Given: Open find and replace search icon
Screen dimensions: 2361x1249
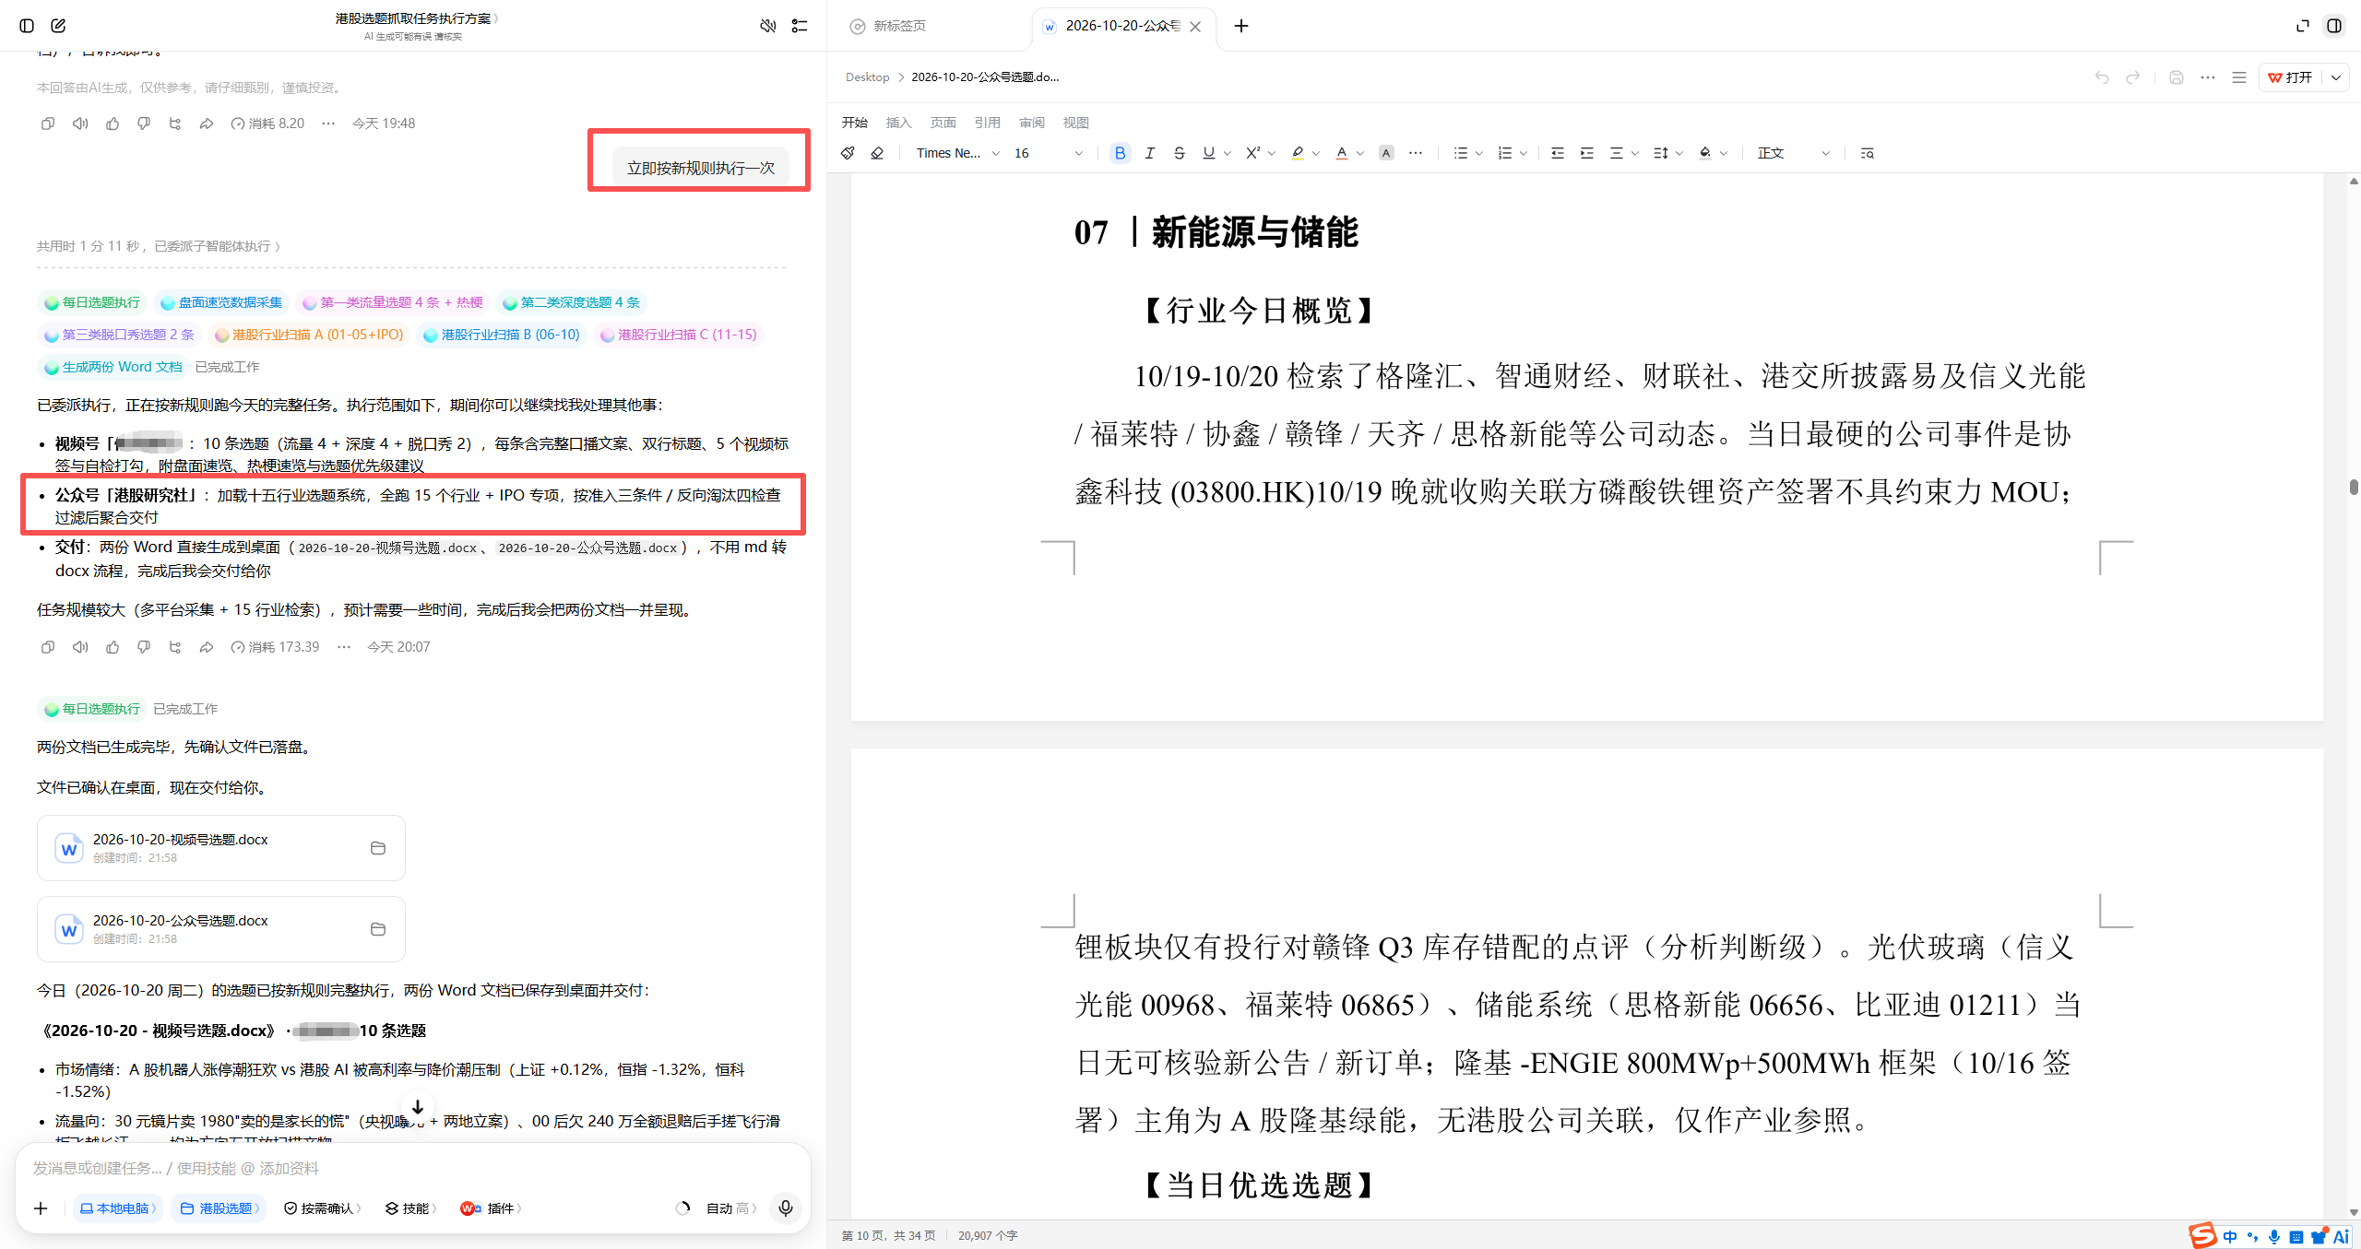Looking at the screenshot, I should [1868, 153].
